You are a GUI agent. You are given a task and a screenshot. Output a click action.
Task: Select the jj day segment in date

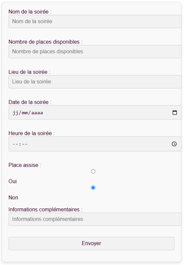pyautogui.click(x=15, y=113)
